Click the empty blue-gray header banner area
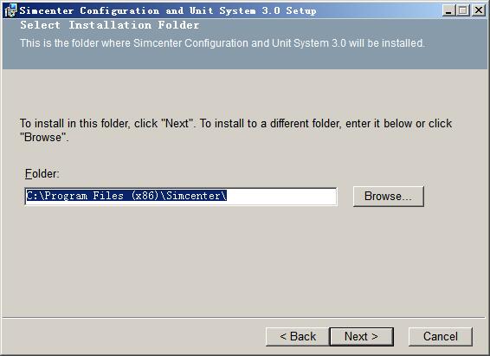 244,60
